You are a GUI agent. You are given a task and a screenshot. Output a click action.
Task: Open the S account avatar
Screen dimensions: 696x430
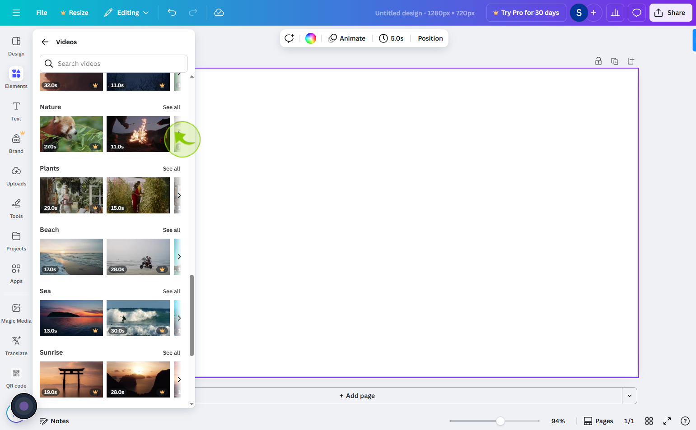(579, 13)
